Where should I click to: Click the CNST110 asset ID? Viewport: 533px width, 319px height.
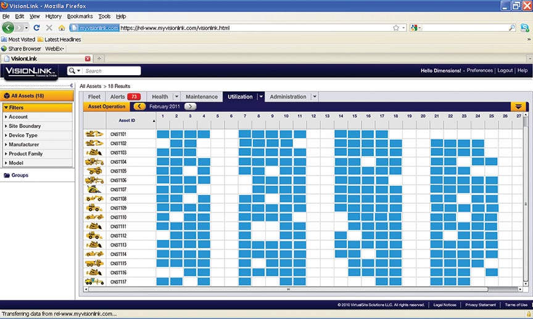pos(118,217)
